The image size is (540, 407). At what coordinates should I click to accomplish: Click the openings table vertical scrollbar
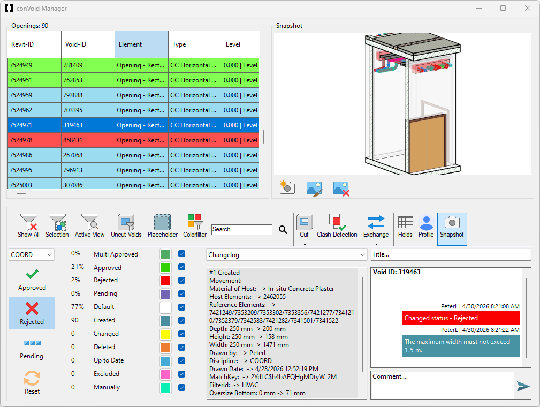pos(264,137)
